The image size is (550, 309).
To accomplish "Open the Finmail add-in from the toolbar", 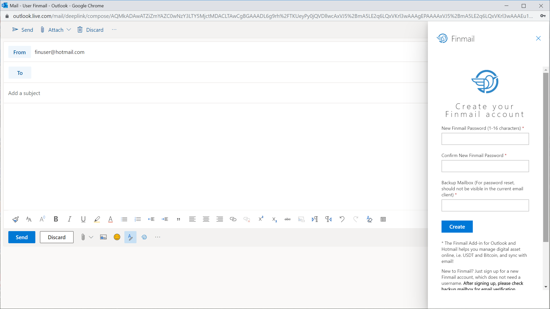I will [144, 237].
